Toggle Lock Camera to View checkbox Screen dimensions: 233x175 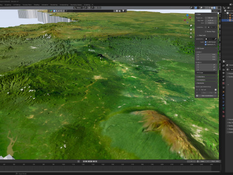pyautogui.click(x=206, y=44)
